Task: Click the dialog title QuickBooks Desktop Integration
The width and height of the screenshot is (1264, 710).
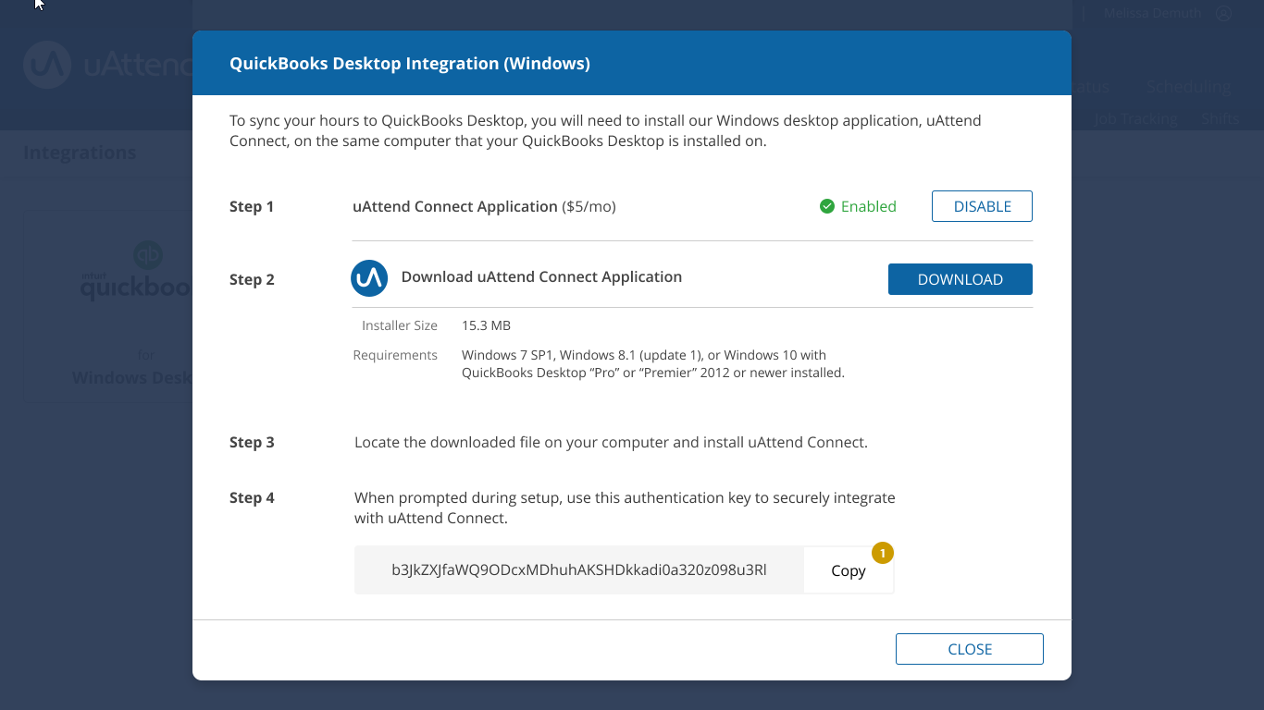Action: (x=410, y=63)
